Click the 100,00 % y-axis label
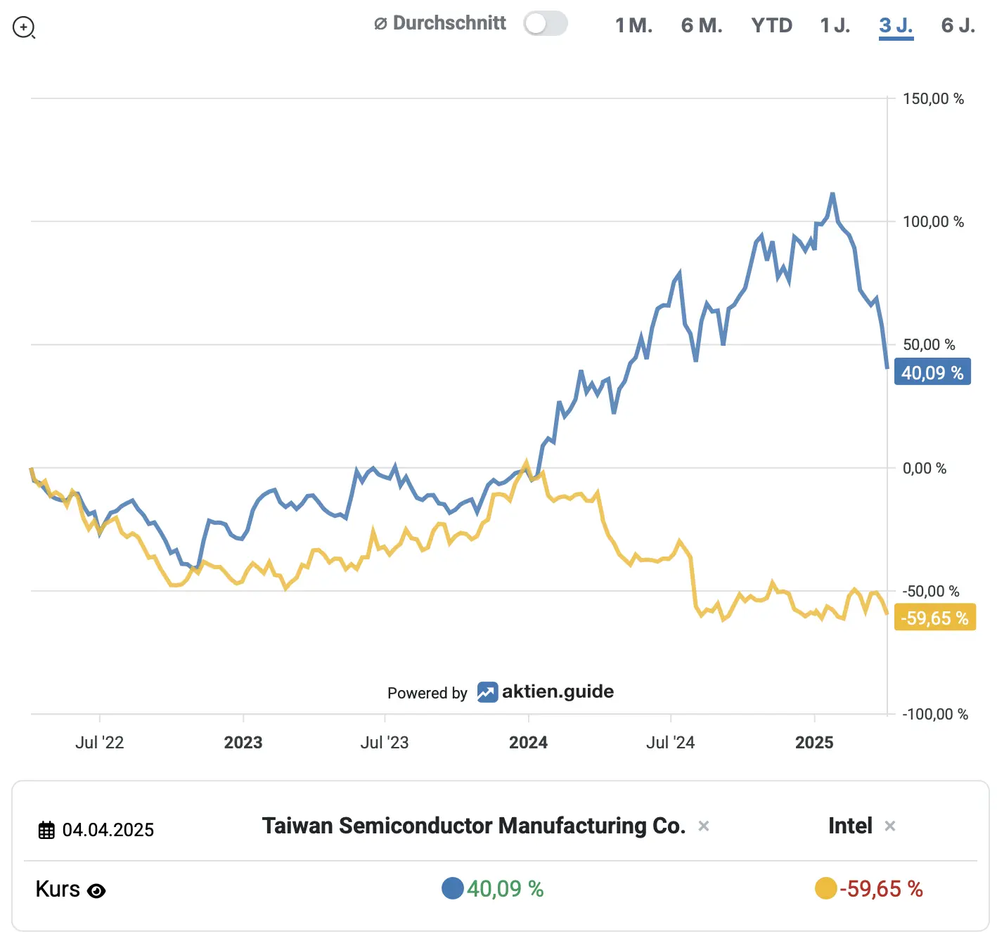This screenshot has width=997, height=943. [933, 222]
